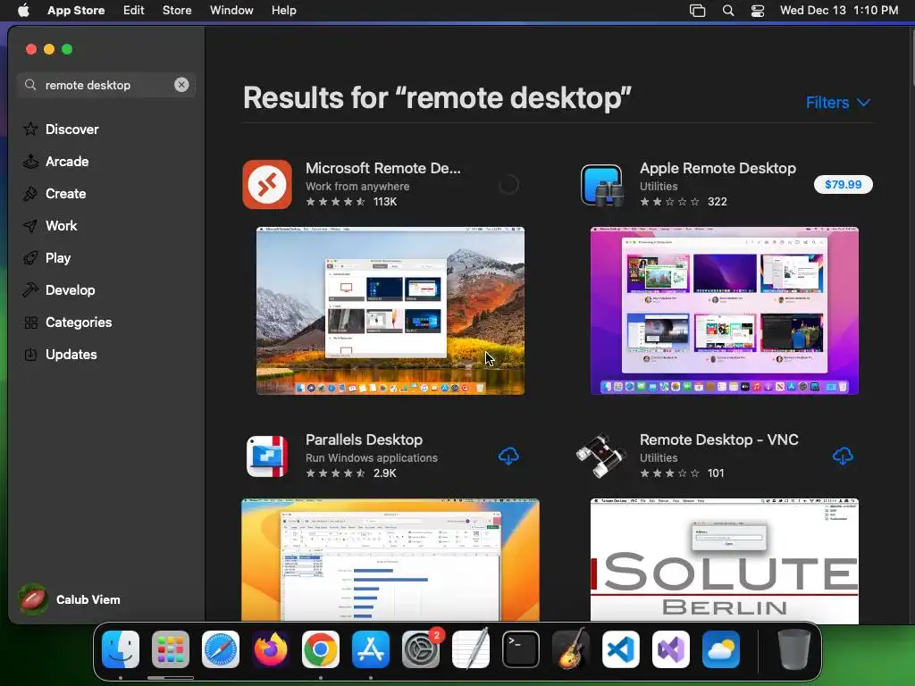915x686 pixels.
Task: Open Remote Desktop - VNC Solute Berlin screenshot
Action: coord(724,560)
